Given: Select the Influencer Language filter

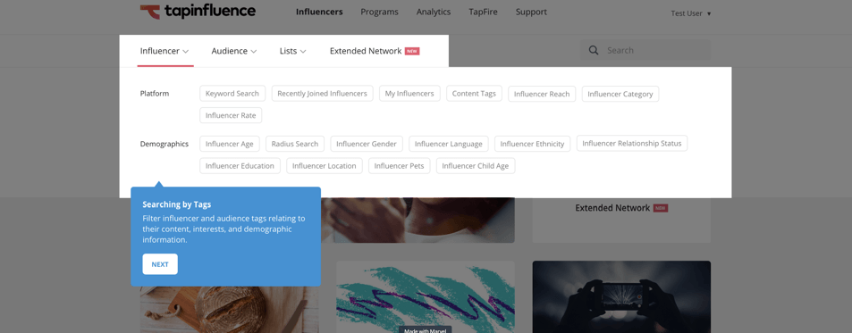Looking at the screenshot, I should click(449, 144).
